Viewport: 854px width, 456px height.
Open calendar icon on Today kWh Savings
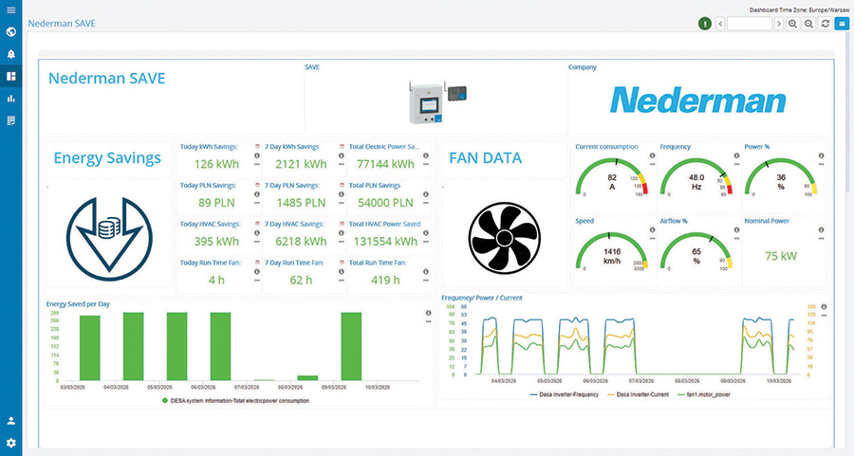[257, 146]
